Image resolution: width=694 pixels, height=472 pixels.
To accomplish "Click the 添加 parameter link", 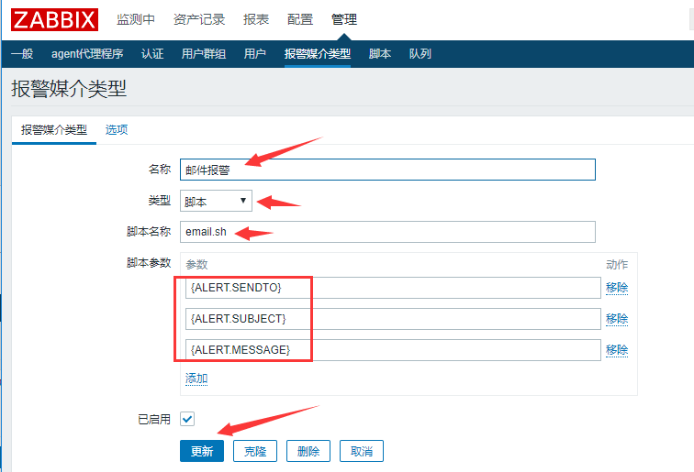I will pyautogui.click(x=196, y=379).
